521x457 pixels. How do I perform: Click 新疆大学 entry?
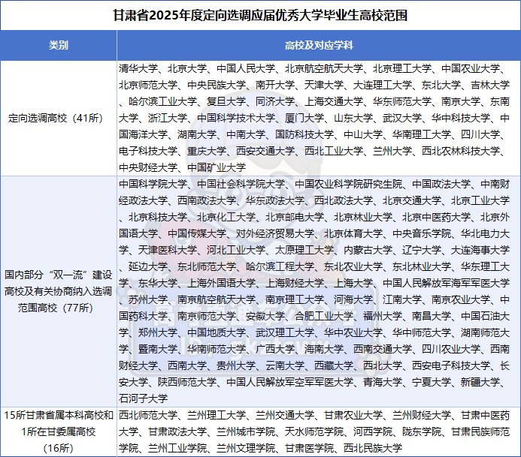coord(480,383)
